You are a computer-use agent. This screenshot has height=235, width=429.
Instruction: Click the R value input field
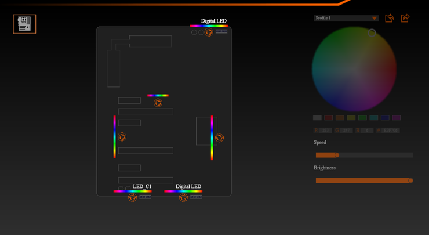(x=326, y=131)
